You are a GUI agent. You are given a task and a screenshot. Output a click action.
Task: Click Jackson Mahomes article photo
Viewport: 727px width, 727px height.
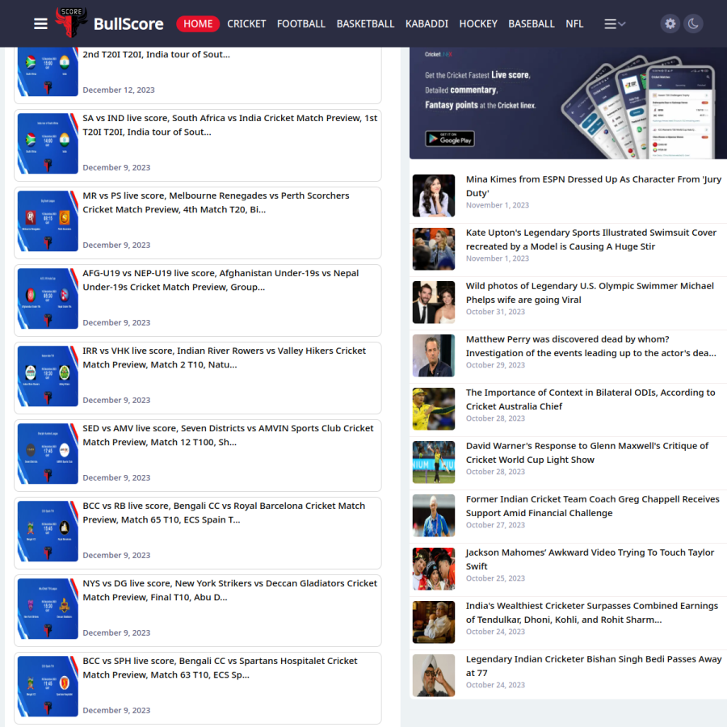[x=434, y=569]
